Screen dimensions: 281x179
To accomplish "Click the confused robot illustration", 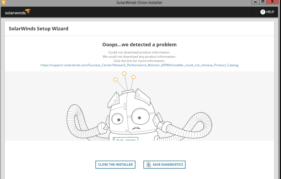I will pyautogui.click(x=139, y=106).
